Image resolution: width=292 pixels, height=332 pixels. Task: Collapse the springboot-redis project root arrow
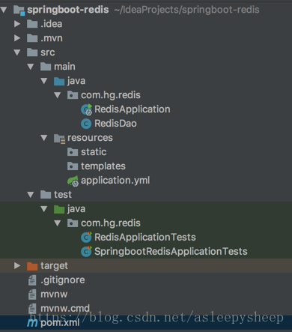[x=4, y=10]
